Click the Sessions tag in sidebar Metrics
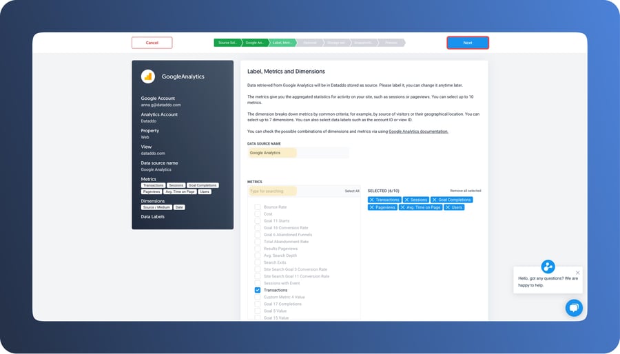Screen dimensions: 620x354 point(176,185)
